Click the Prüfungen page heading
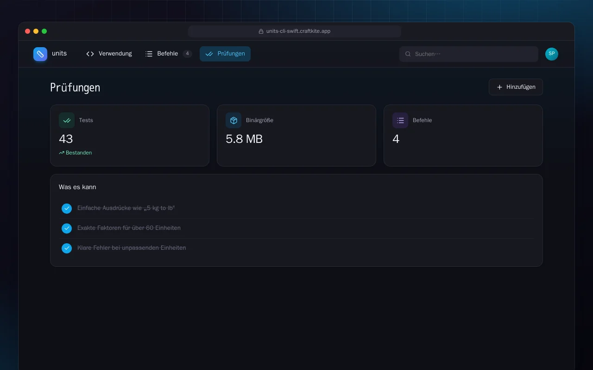 click(x=75, y=87)
